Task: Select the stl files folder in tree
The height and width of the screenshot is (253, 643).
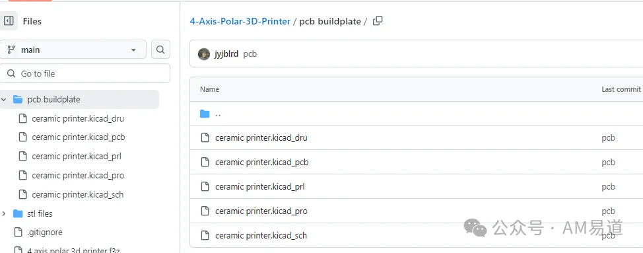Action: 40,213
